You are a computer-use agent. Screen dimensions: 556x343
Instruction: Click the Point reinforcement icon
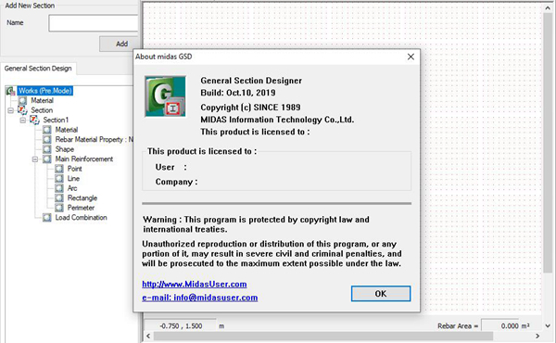pyautogui.click(x=59, y=169)
